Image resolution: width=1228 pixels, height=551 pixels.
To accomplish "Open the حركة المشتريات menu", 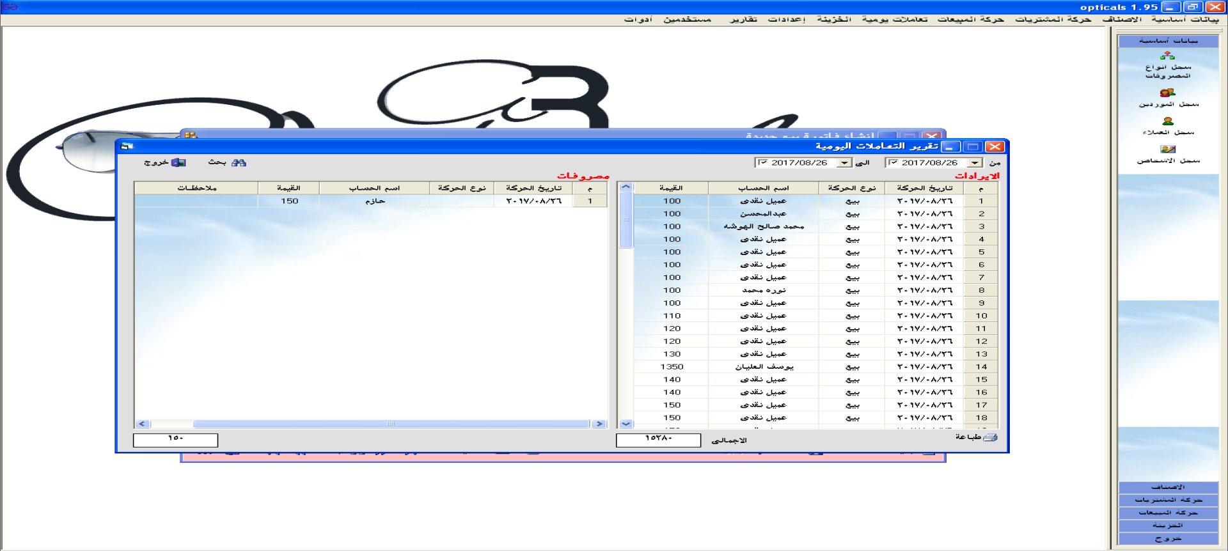I will coord(1053,19).
